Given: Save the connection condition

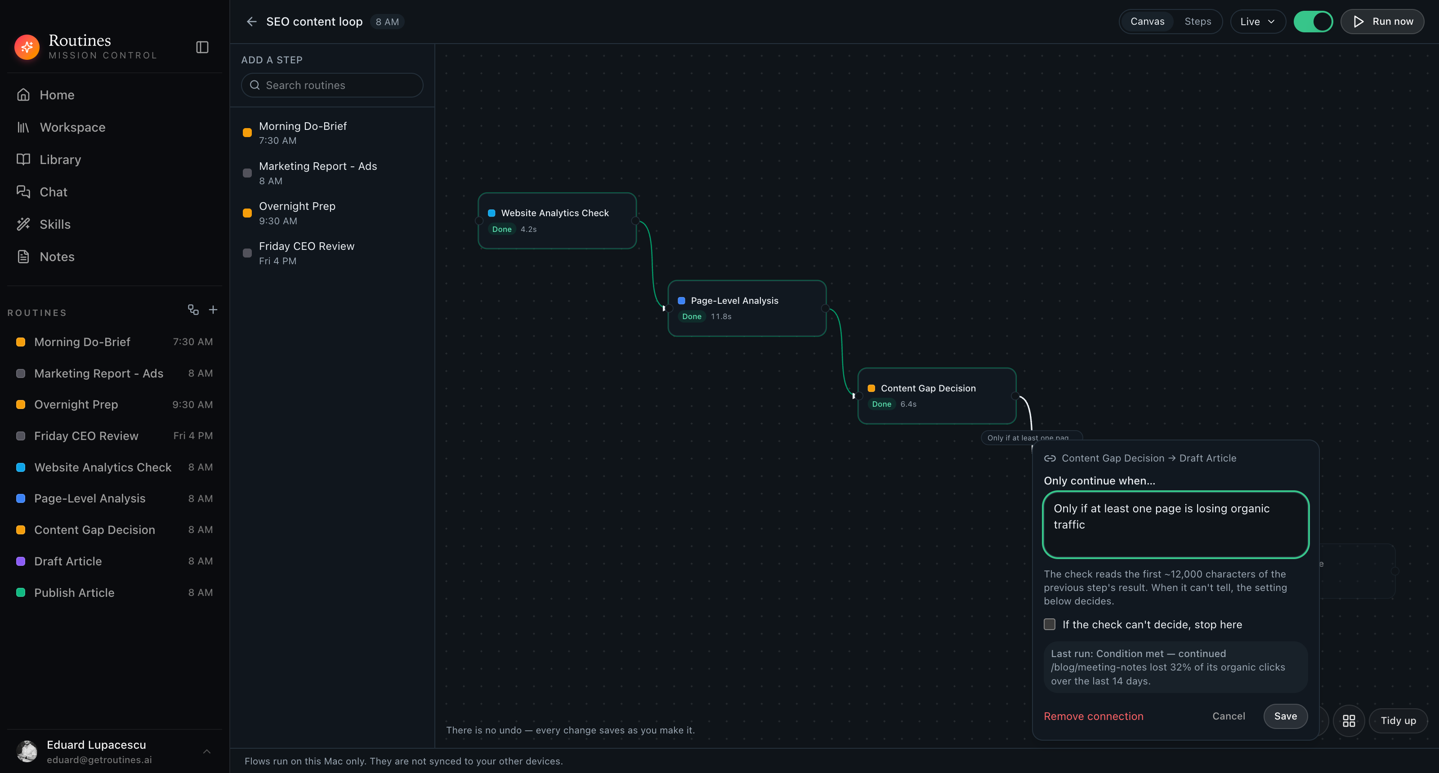Looking at the screenshot, I should [1285, 716].
